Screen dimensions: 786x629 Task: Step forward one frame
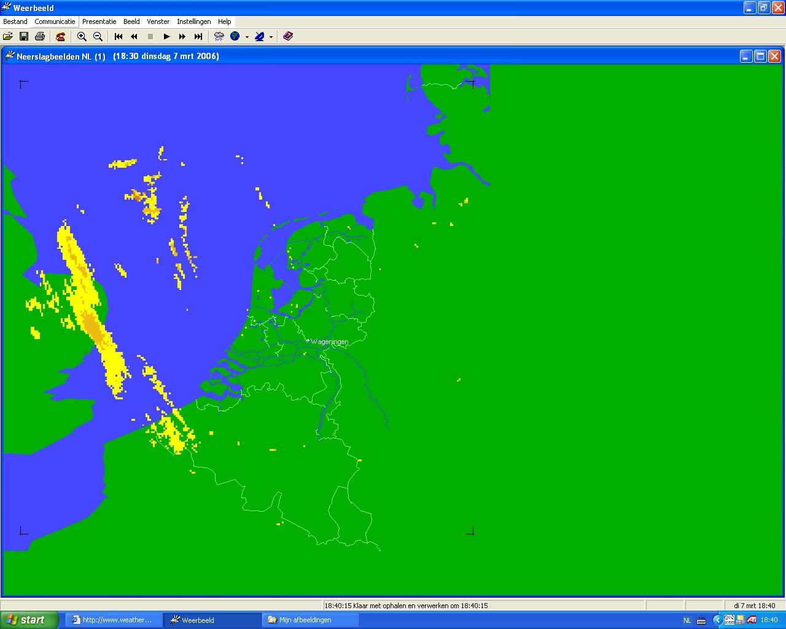click(182, 37)
